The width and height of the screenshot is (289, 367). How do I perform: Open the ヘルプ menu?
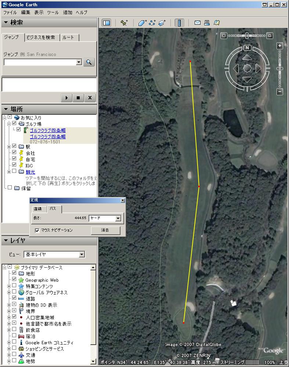click(82, 13)
